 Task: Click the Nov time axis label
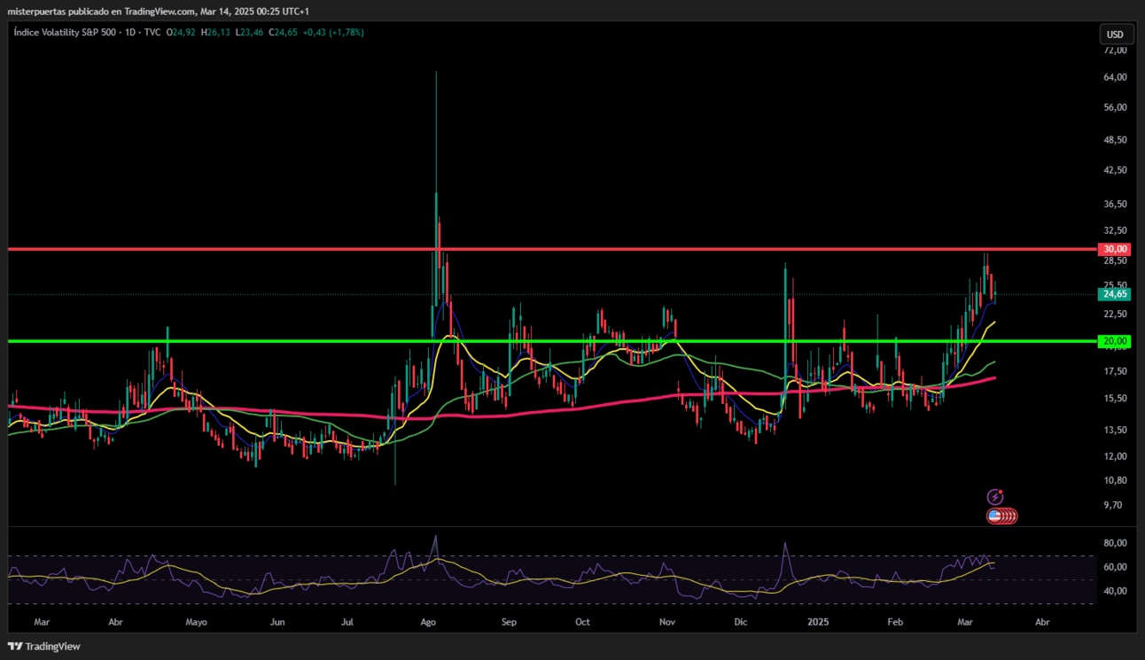(x=668, y=622)
